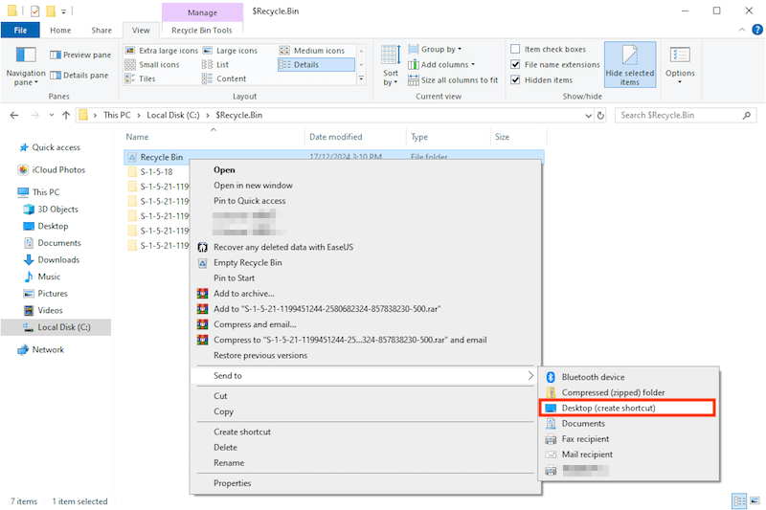766x510 pixels.
Task: Click the search magnifier icon
Action: [747, 116]
